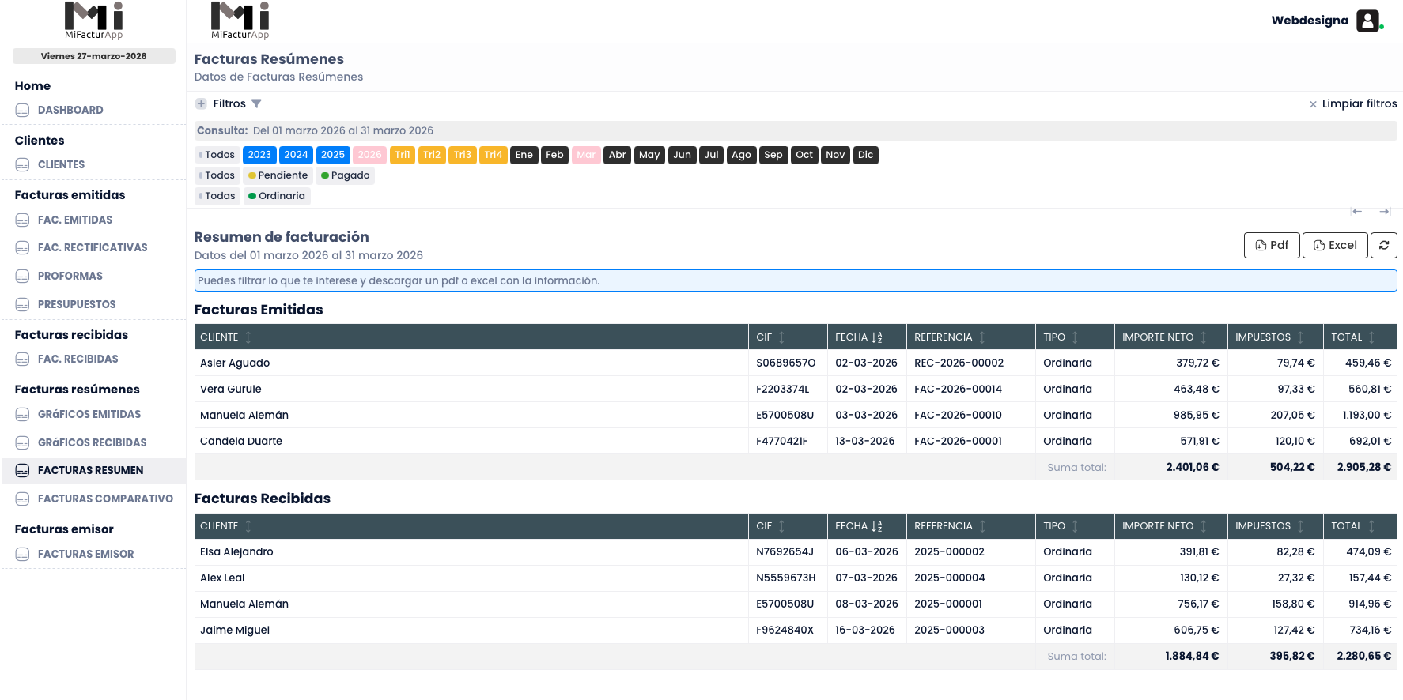Click the refresh icon next to Excel
The image size is (1403, 700).
click(x=1383, y=245)
